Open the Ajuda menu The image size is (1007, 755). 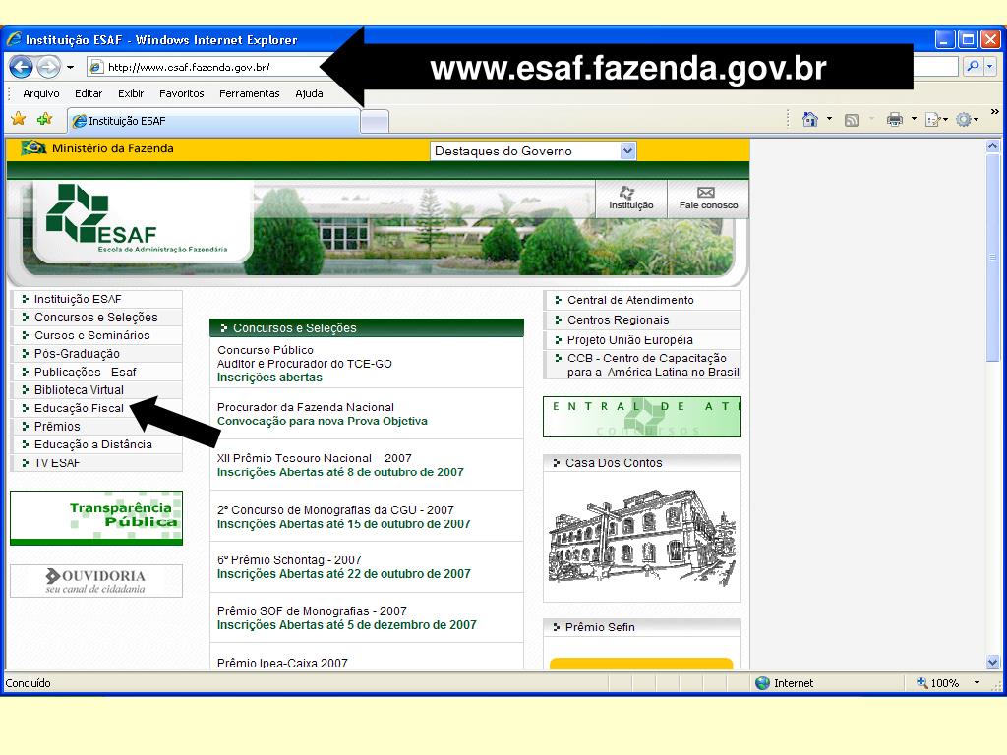click(309, 93)
